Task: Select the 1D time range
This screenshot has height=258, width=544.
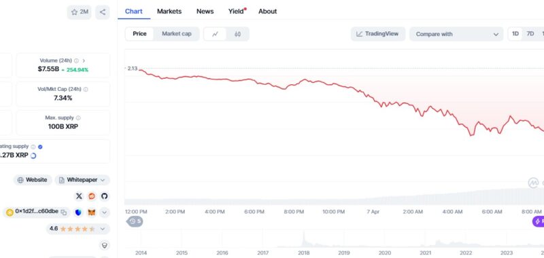Action: [515, 34]
